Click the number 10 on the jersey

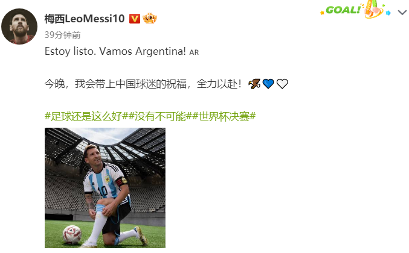(x=103, y=190)
